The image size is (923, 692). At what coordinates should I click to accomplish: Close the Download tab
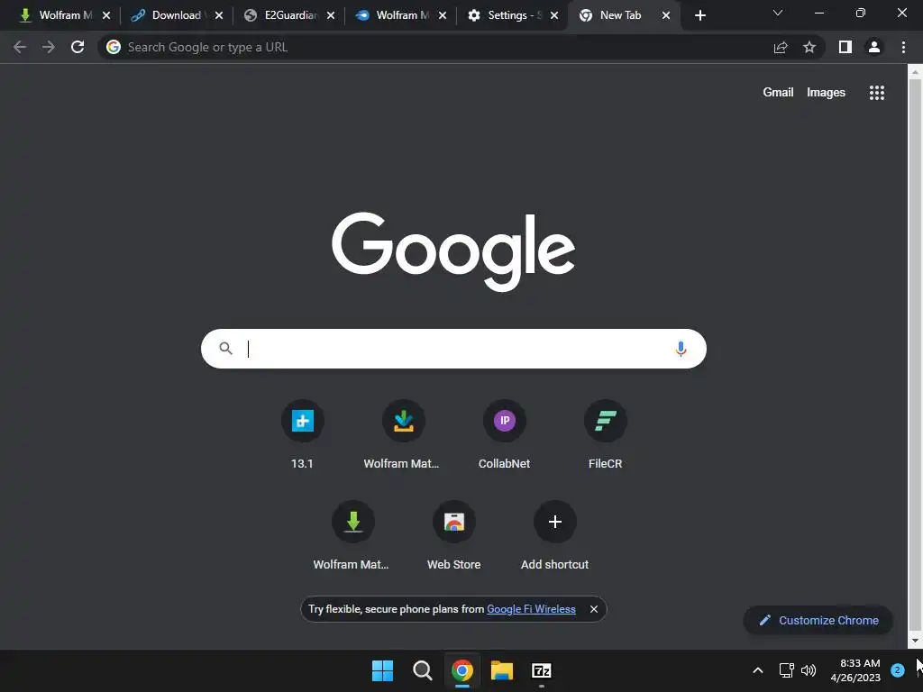[x=219, y=16]
